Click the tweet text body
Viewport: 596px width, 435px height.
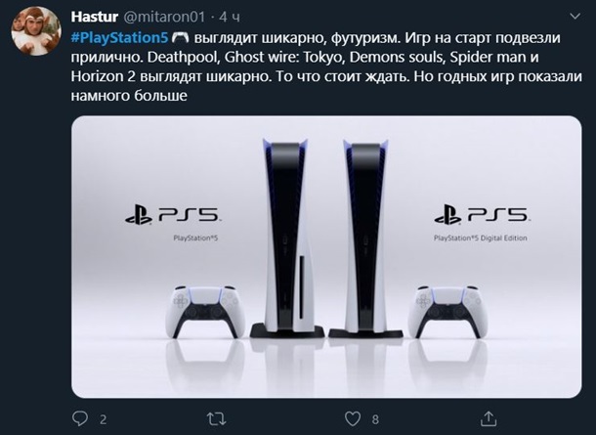(326, 66)
